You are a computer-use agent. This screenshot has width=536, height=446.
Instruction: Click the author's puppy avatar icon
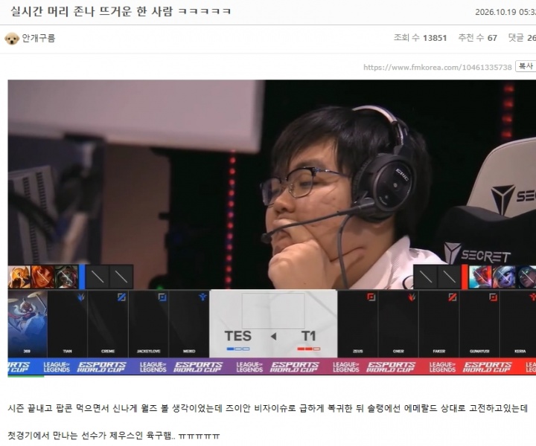tap(12, 38)
